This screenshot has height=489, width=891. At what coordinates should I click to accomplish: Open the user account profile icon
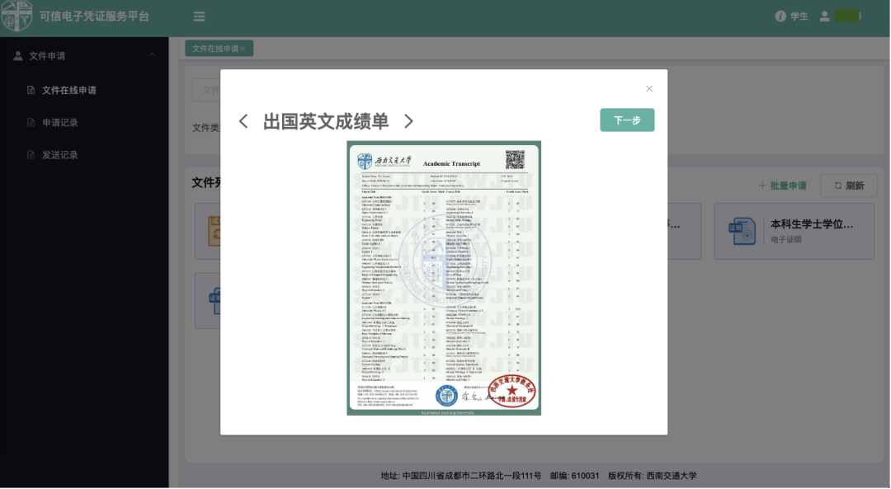click(x=824, y=16)
